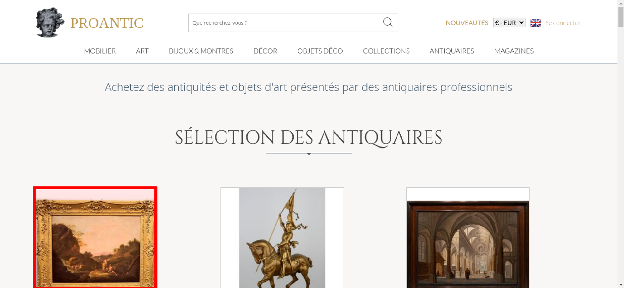Open the bronze equestrian statue thumbnail
The width and height of the screenshot is (624, 288).
point(282,237)
